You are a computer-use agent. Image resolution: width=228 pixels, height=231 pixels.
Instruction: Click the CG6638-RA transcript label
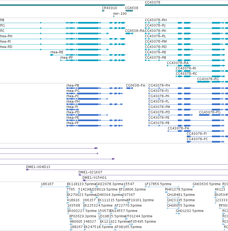(x=135, y=31)
